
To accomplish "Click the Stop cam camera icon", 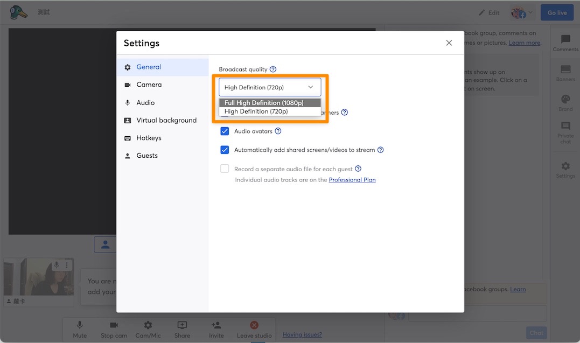I will point(114,325).
